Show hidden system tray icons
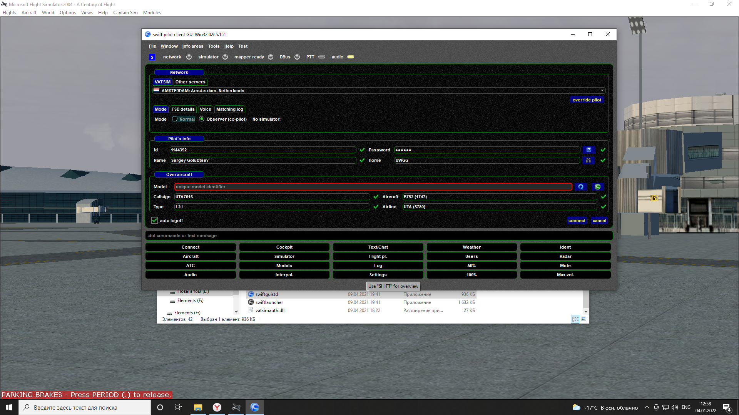Image resolution: width=739 pixels, height=415 pixels. point(647,408)
